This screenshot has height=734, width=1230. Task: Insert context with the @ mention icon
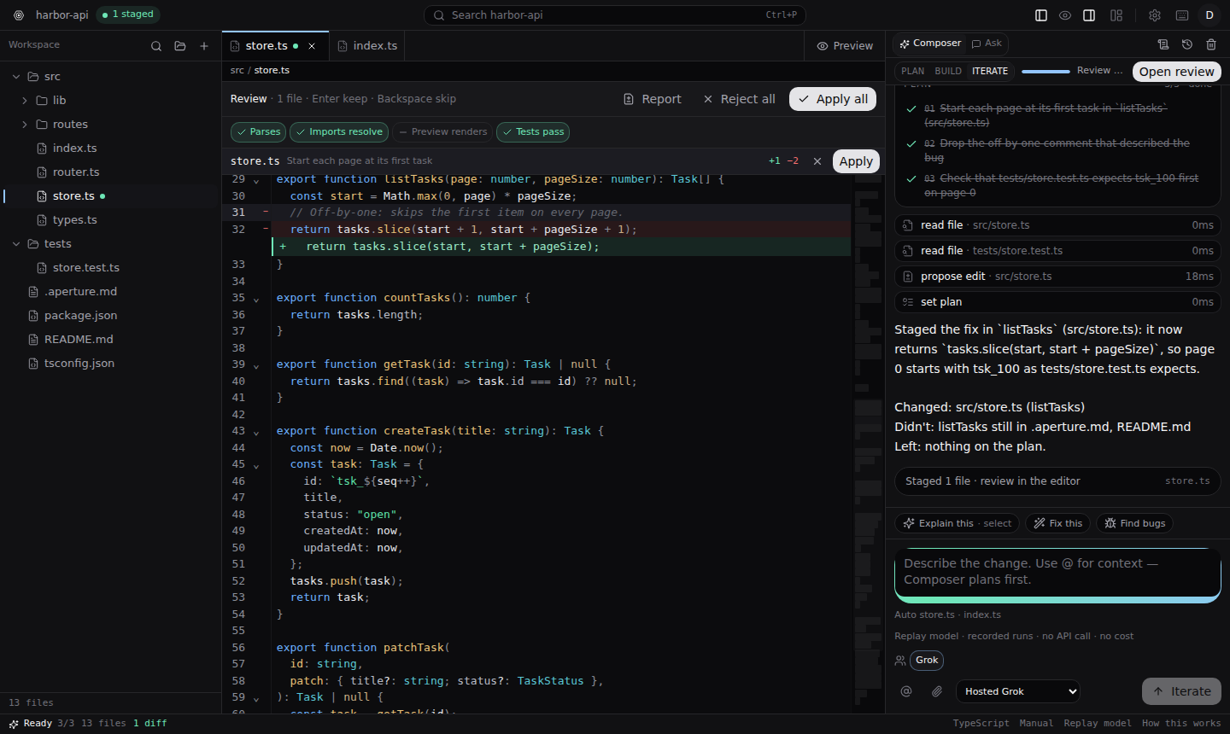[906, 691]
